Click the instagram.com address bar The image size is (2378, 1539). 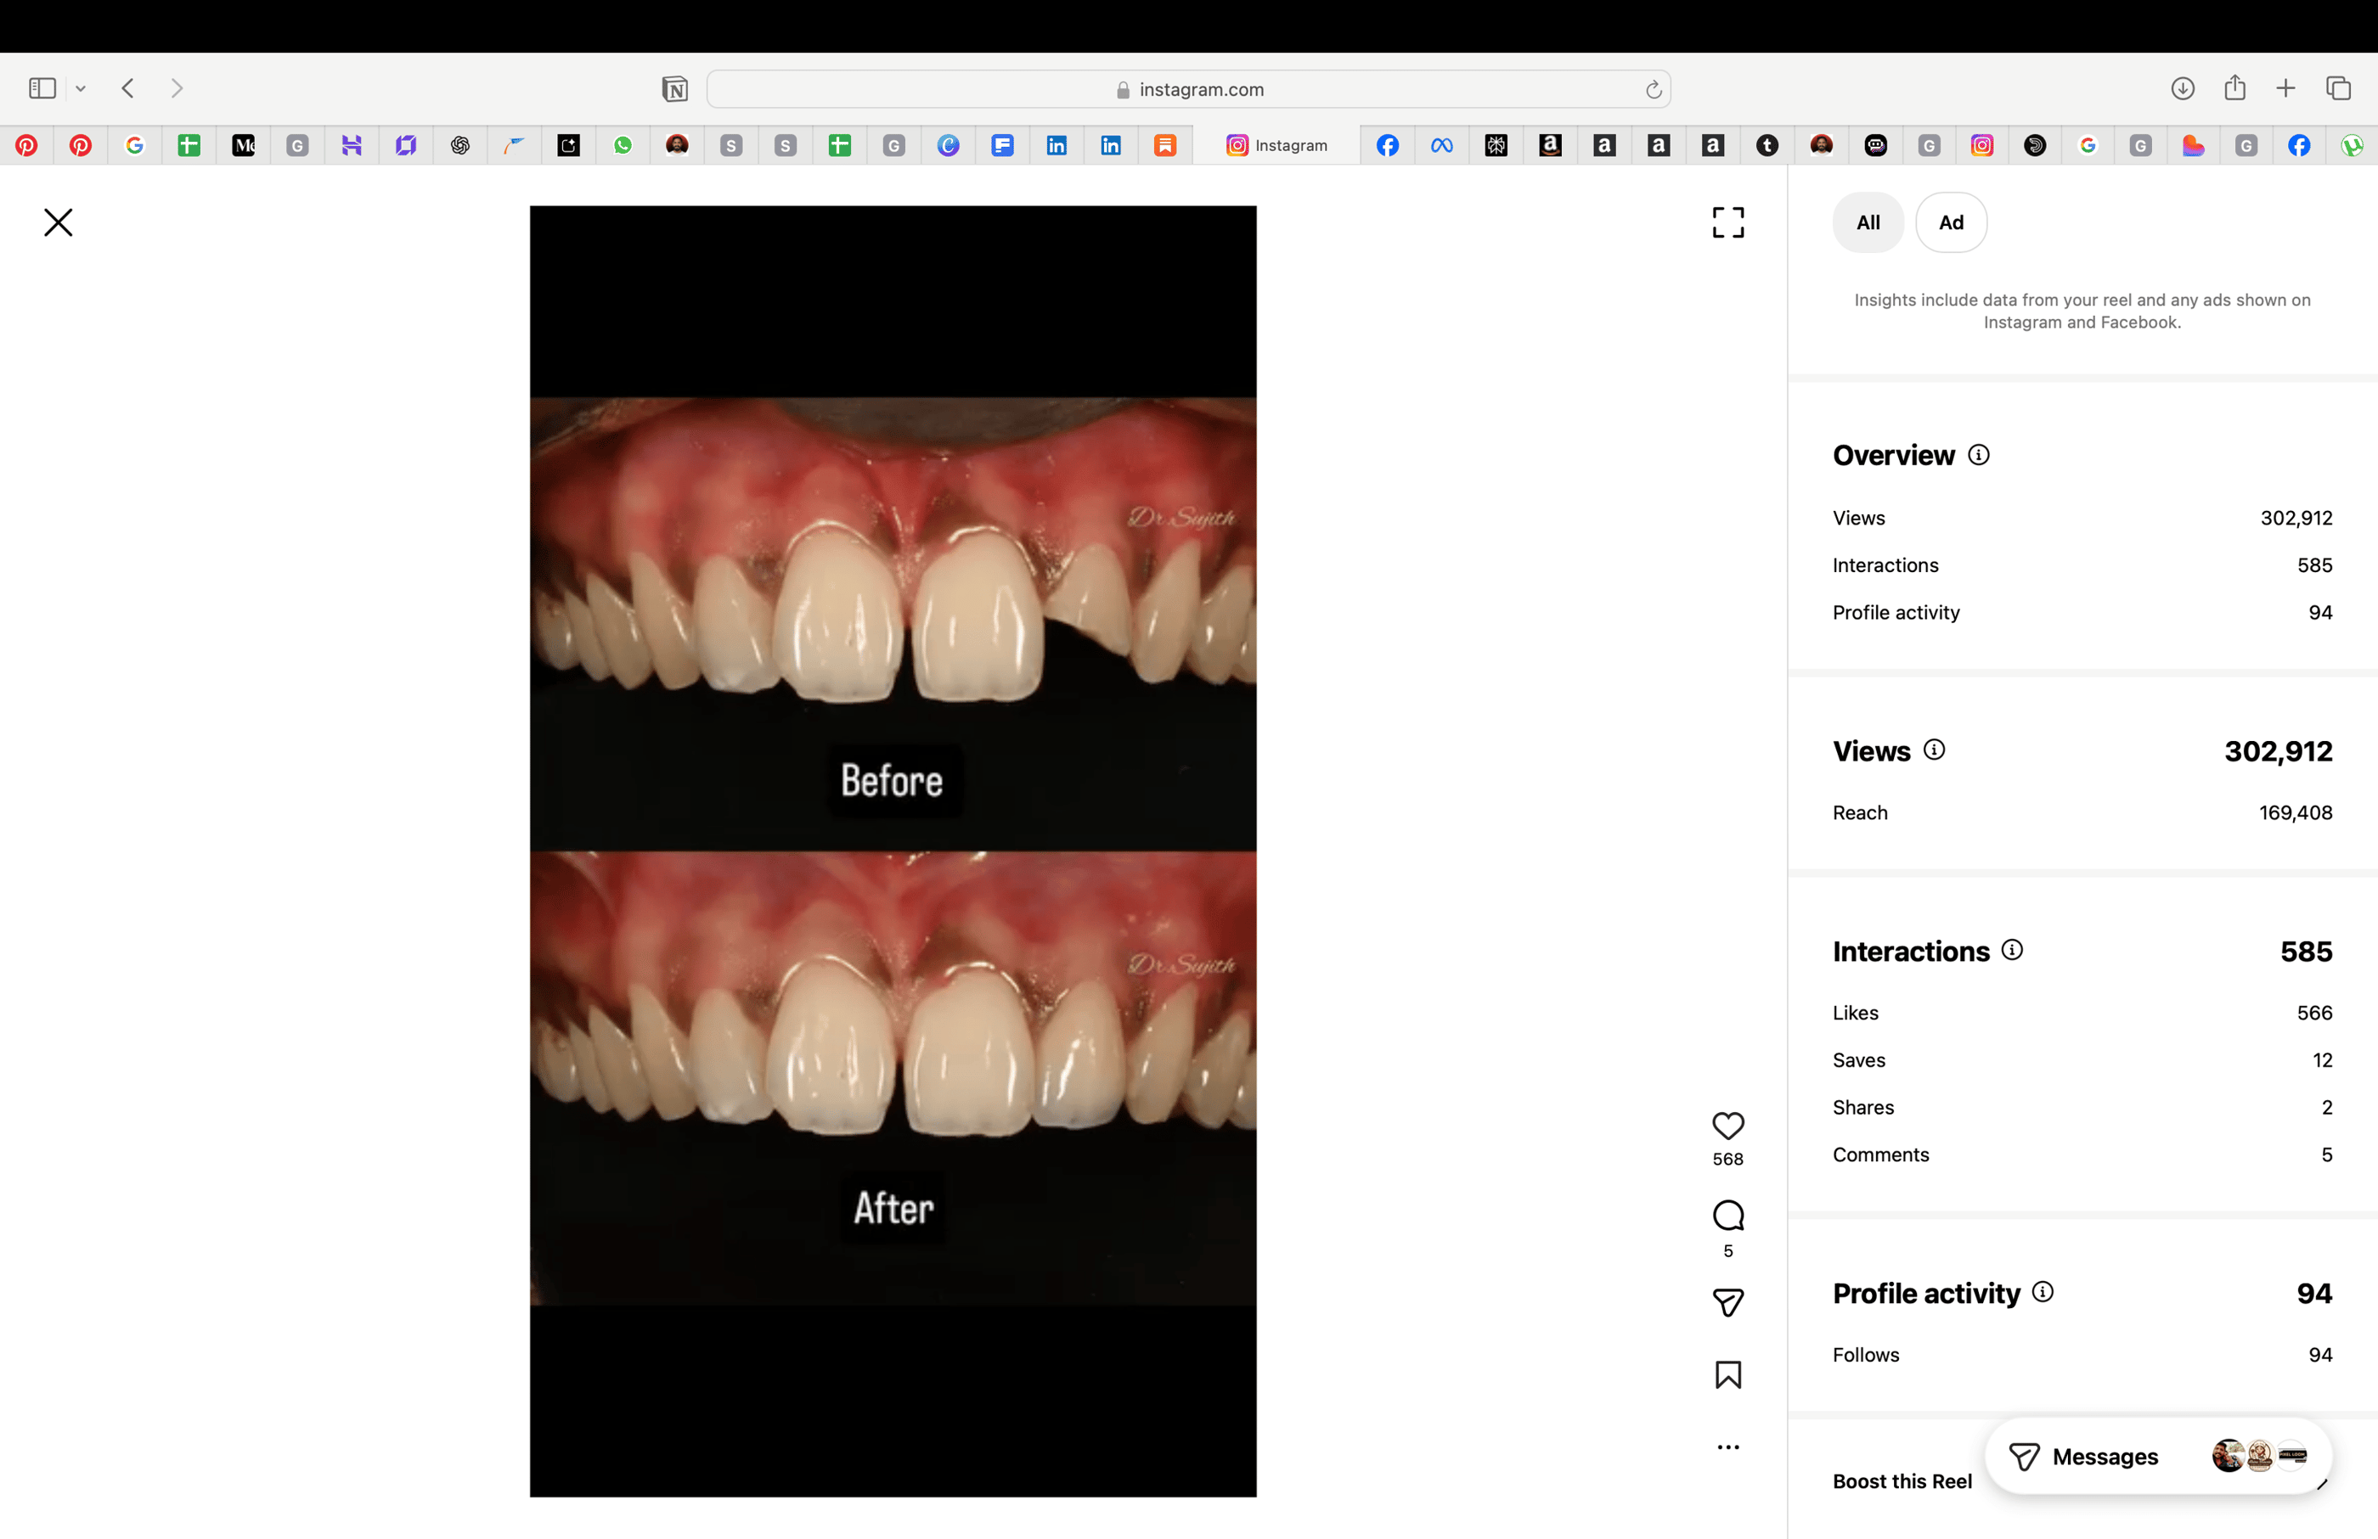click(x=1188, y=90)
